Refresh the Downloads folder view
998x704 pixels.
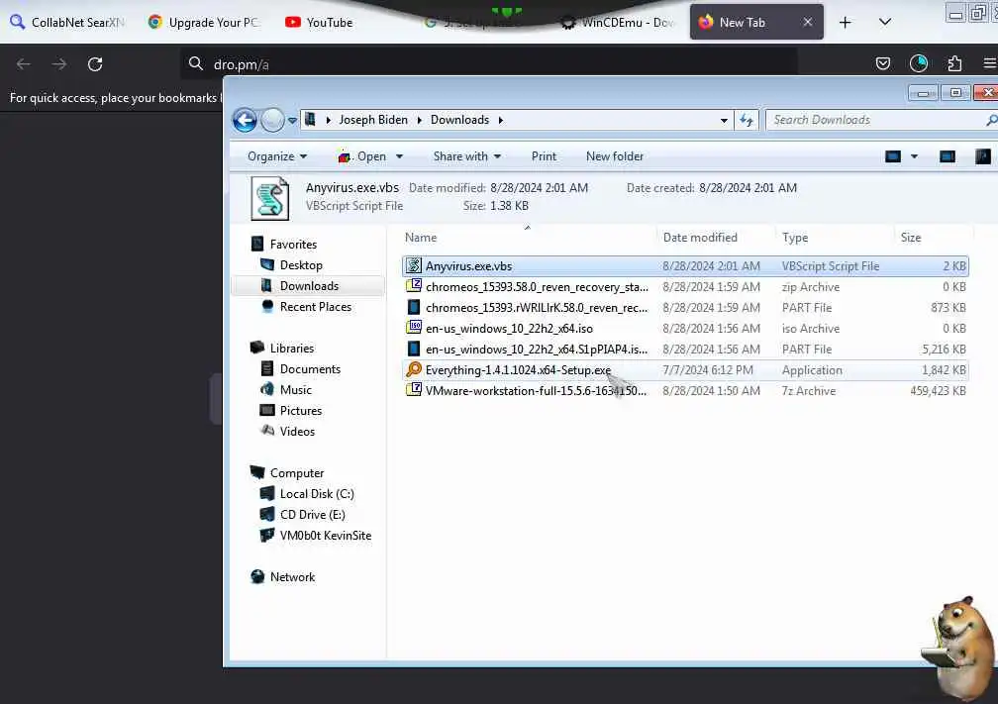point(747,120)
